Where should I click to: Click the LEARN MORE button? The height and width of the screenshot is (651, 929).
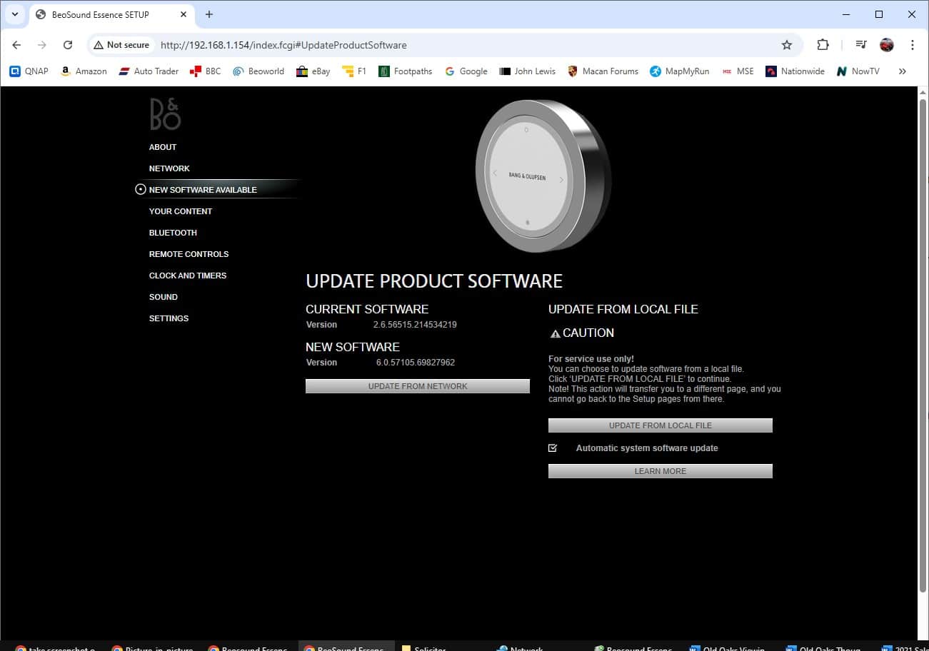pos(661,471)
